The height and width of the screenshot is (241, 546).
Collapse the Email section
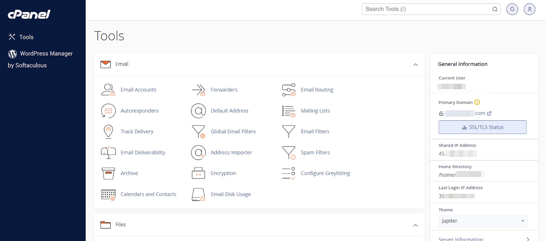(x=415, y=64)
